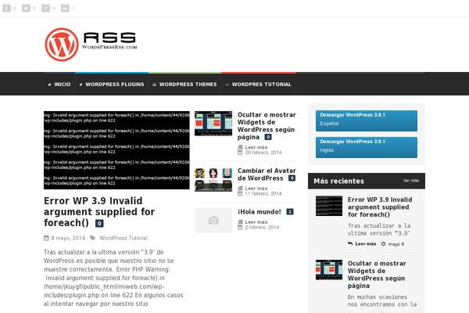Click Leer más under Cambiar el Avatar
Screen dimensions: 469x313
[x=256, y=189]
